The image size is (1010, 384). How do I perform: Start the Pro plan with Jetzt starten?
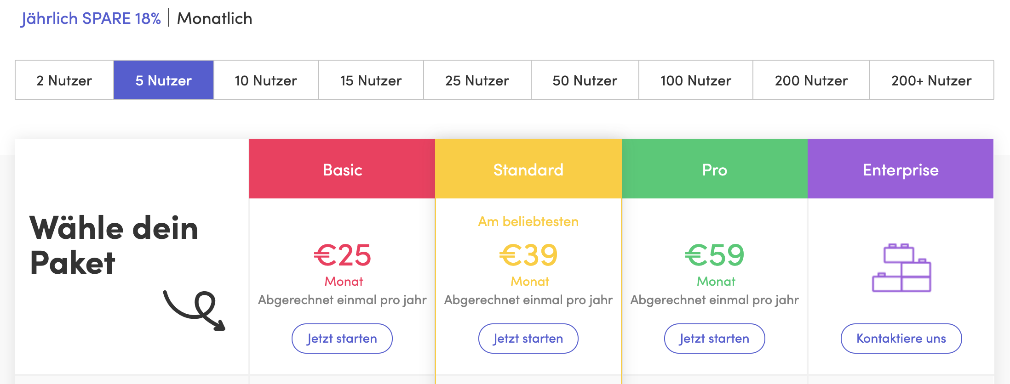(x=714, y=339)
